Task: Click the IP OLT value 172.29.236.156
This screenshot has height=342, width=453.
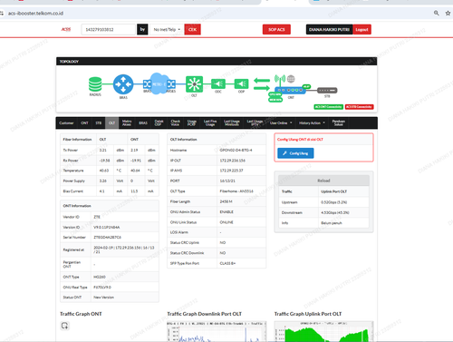Action: click(x=233, y=161)
